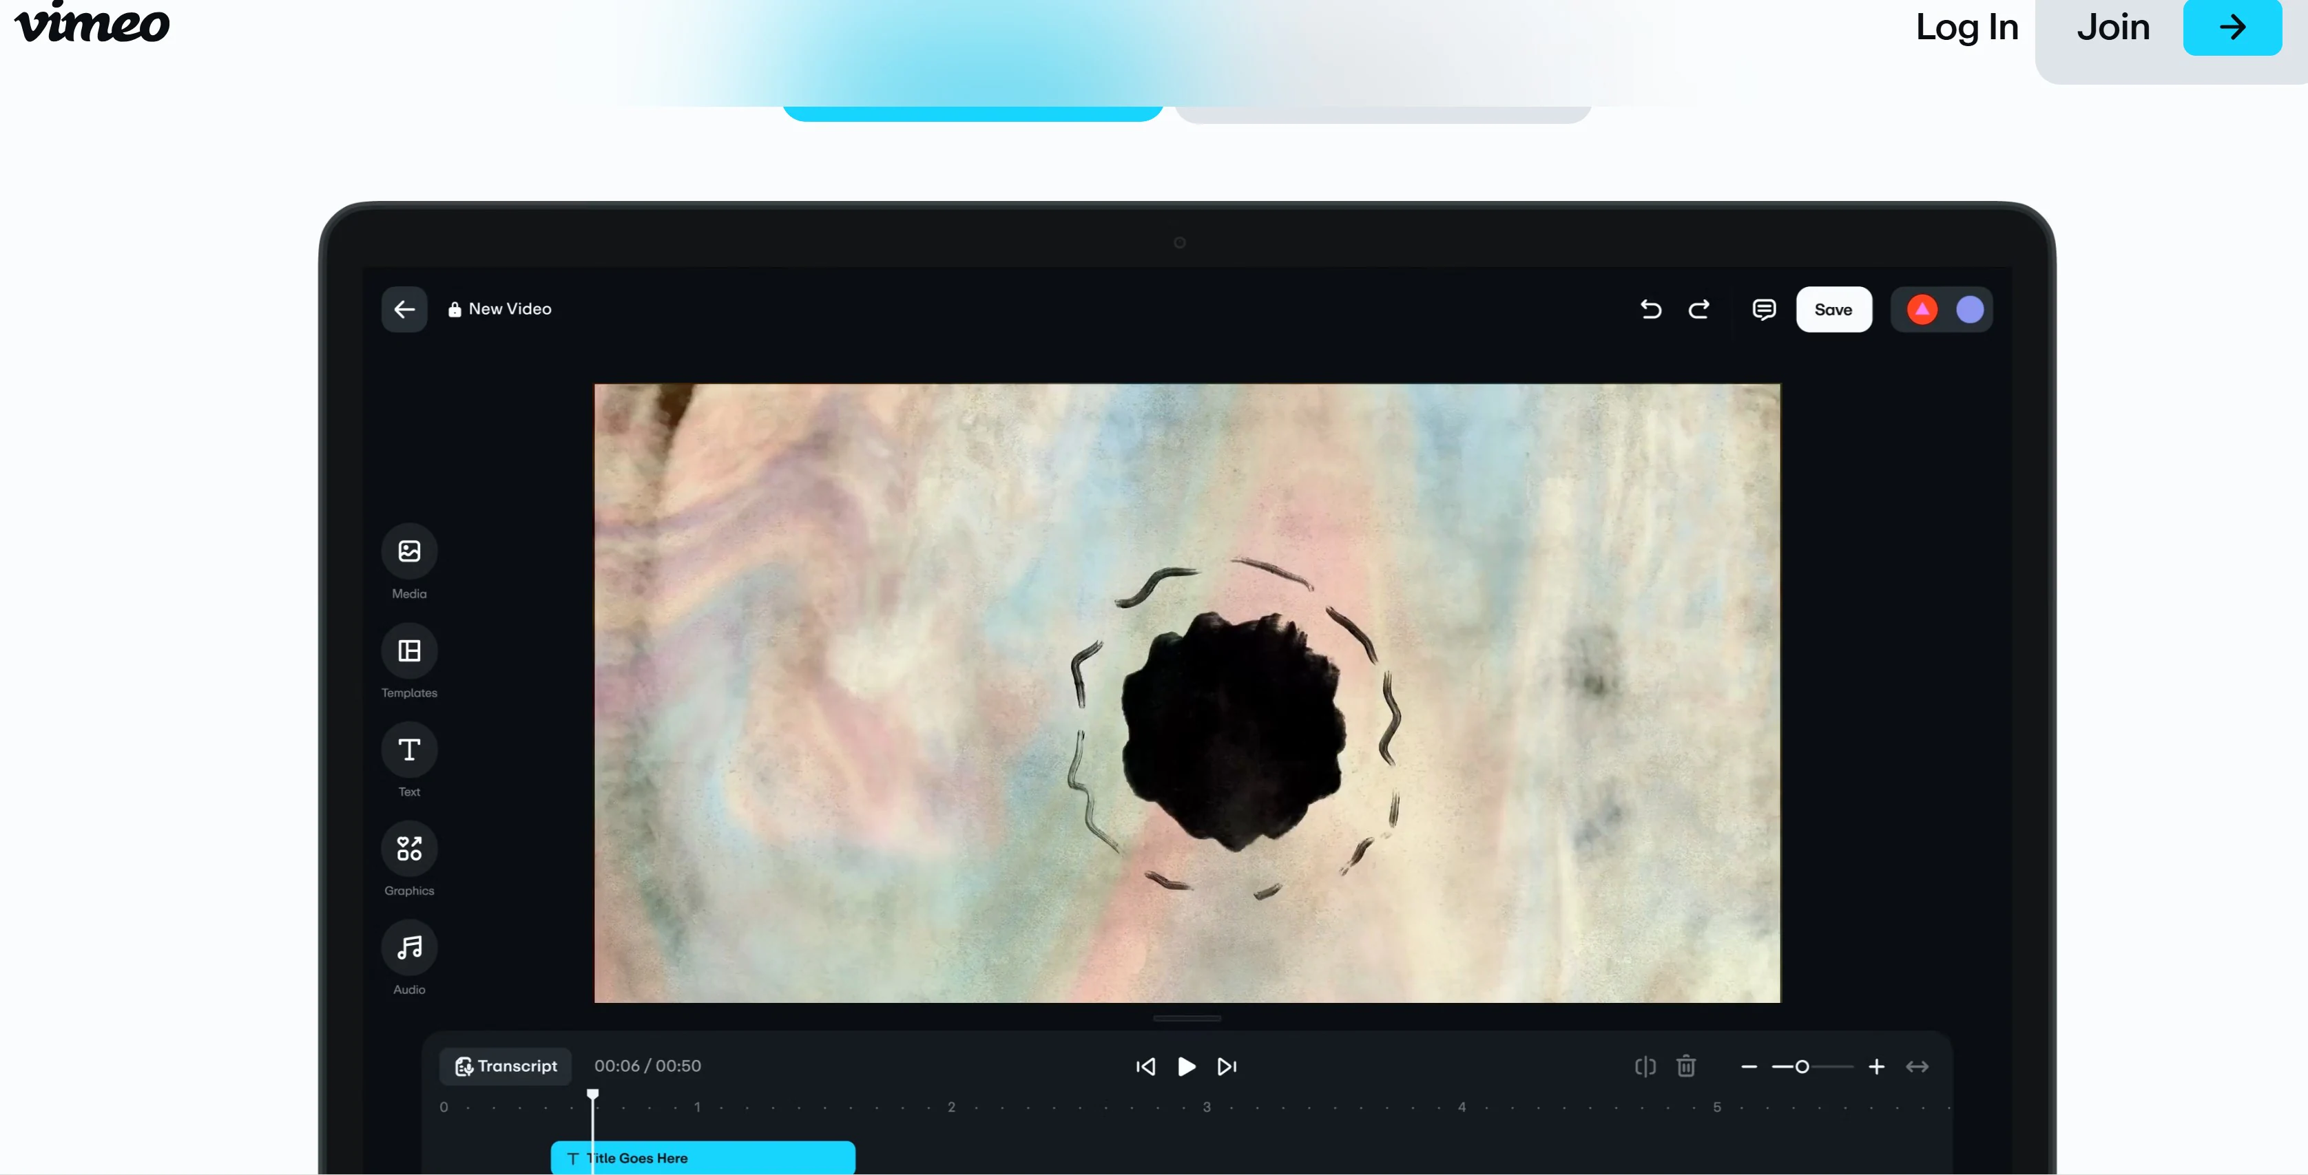Click the Save button

pos(1833,309)
